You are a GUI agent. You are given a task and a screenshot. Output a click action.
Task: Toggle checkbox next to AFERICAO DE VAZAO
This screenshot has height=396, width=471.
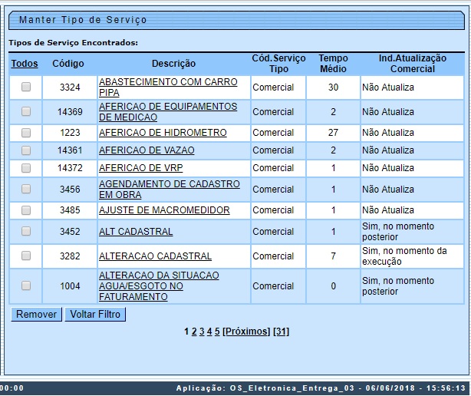(x=26, y=150)
